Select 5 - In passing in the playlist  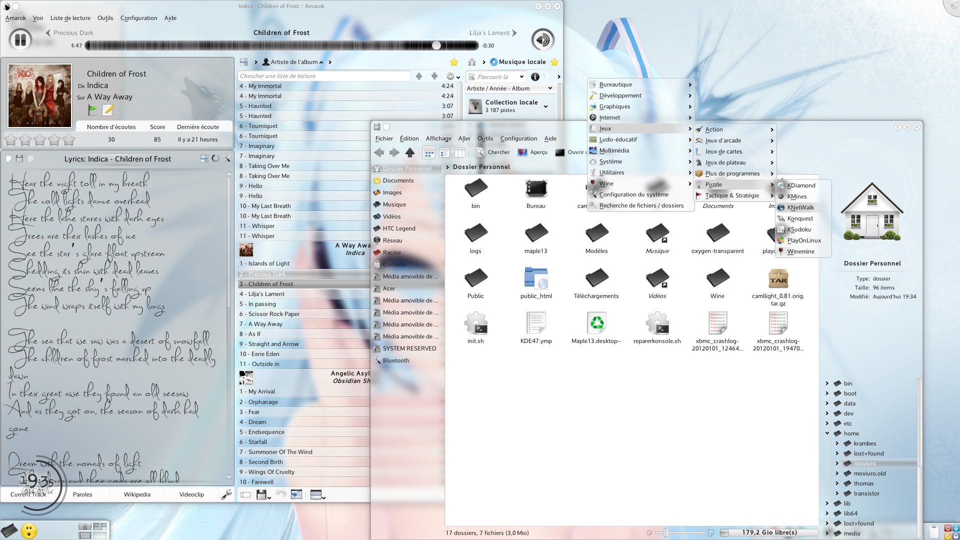(x=303, y=304)
